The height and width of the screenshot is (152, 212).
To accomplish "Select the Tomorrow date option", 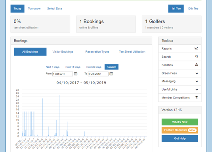I will click(34, 9).
